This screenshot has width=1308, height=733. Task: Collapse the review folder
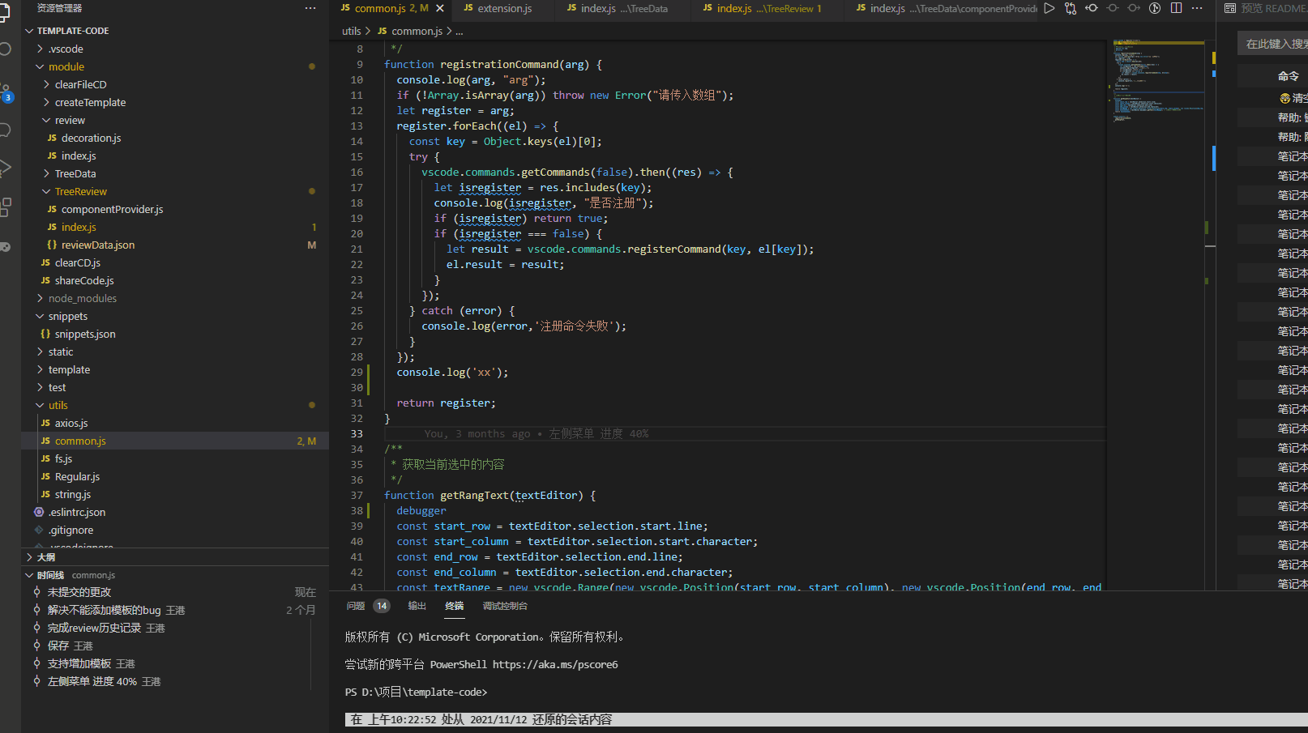tap(46, 120)
